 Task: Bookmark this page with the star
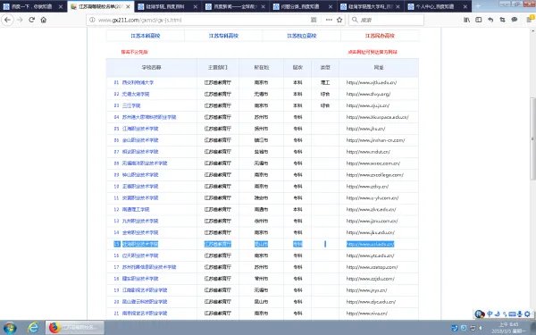tap(339, 21)
